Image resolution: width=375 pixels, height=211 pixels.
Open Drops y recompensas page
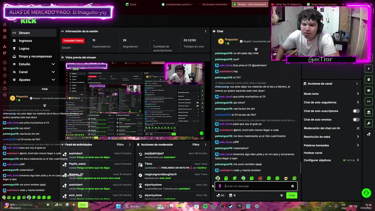pyautogui.click(x=34, y=56)
